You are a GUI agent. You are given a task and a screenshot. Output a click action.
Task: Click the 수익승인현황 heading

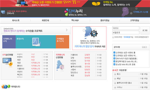pyautogui.click(x=7, y=55)
